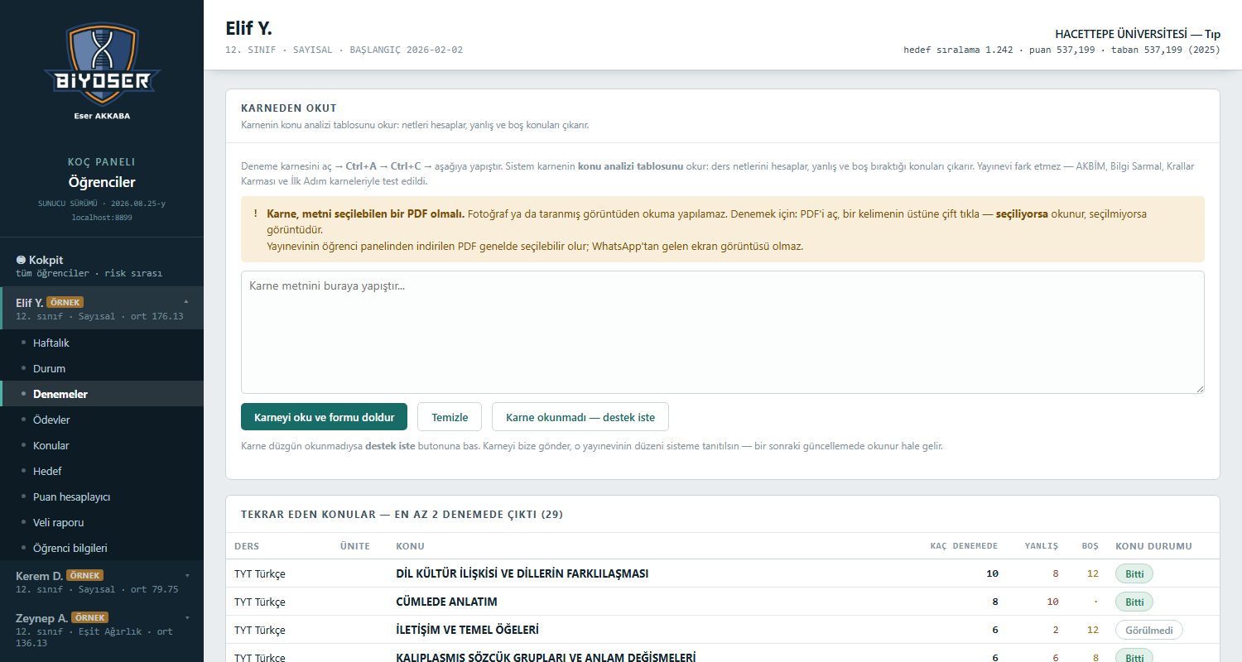The width and height of the screenshot is (1242, 662).
Task: Click the YANLIŞ column header
Action: (x=1042, y=546)
